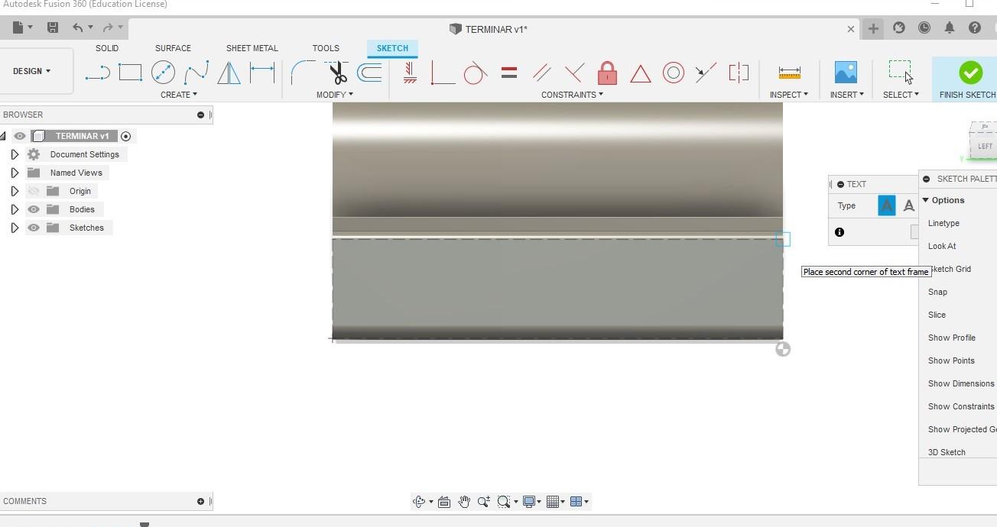Toggle visibility of the Sketches folder
This screenshot has height=527, width=997.
34,228
